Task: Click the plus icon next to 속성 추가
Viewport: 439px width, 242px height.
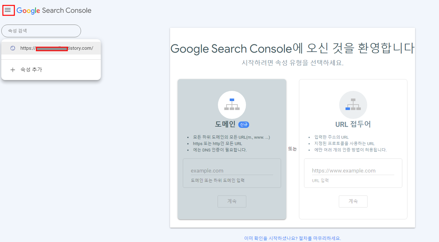Action: pos(13,70)
